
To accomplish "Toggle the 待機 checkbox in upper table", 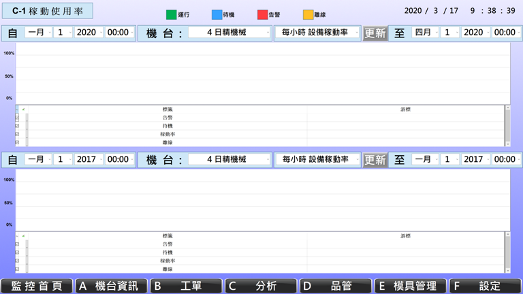I will pos(18,126).
